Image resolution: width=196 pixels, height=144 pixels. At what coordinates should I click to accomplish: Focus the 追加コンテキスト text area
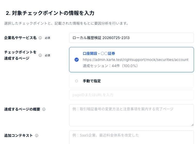coord(131,137)
